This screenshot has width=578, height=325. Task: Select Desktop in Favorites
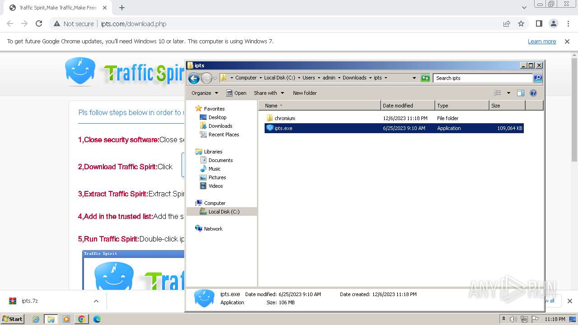[x=217, y=117]
